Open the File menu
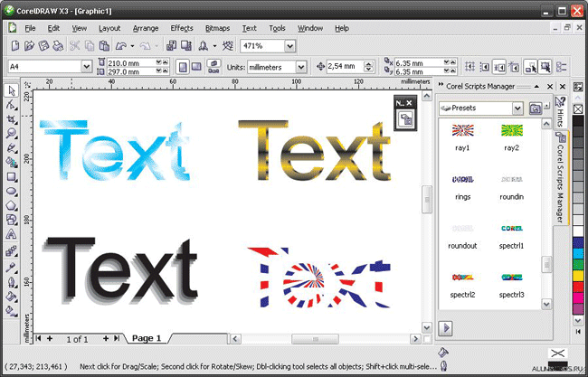This screenshot has width=588, height=377. click(30, 28)
